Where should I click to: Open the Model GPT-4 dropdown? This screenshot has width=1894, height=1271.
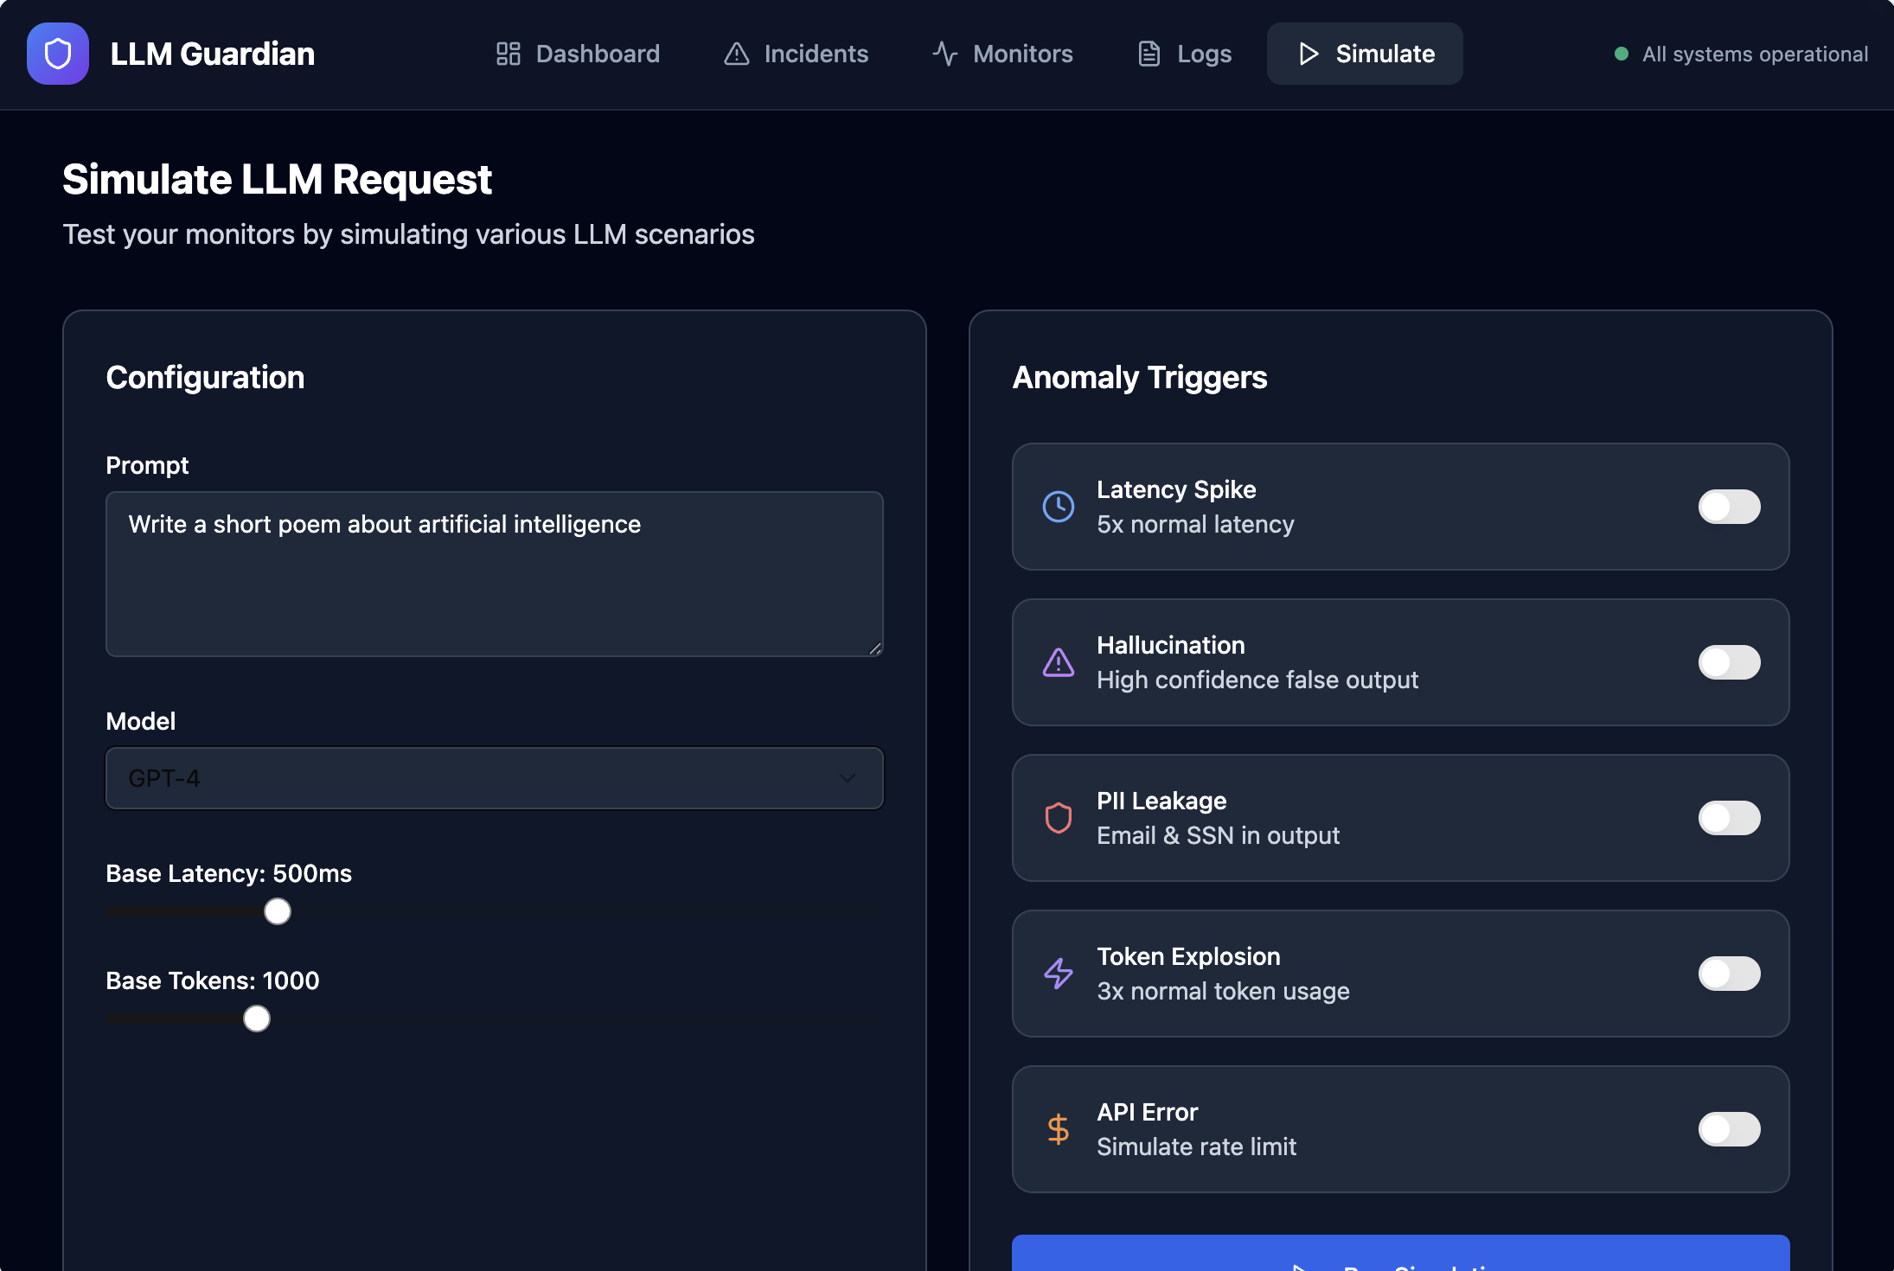pos(493,778)
